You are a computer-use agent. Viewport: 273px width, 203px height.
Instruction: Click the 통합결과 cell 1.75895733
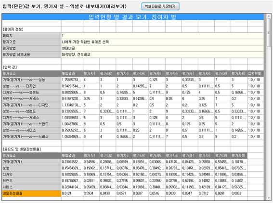72,80
